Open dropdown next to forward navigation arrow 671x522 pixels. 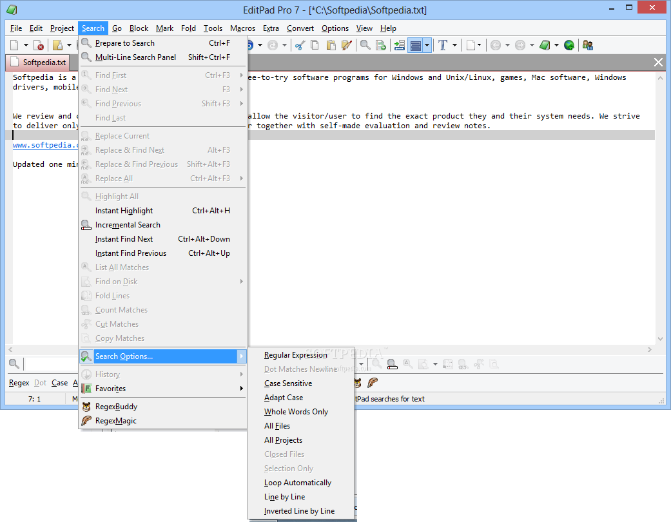pyautogui.click(x=532, y=45)
